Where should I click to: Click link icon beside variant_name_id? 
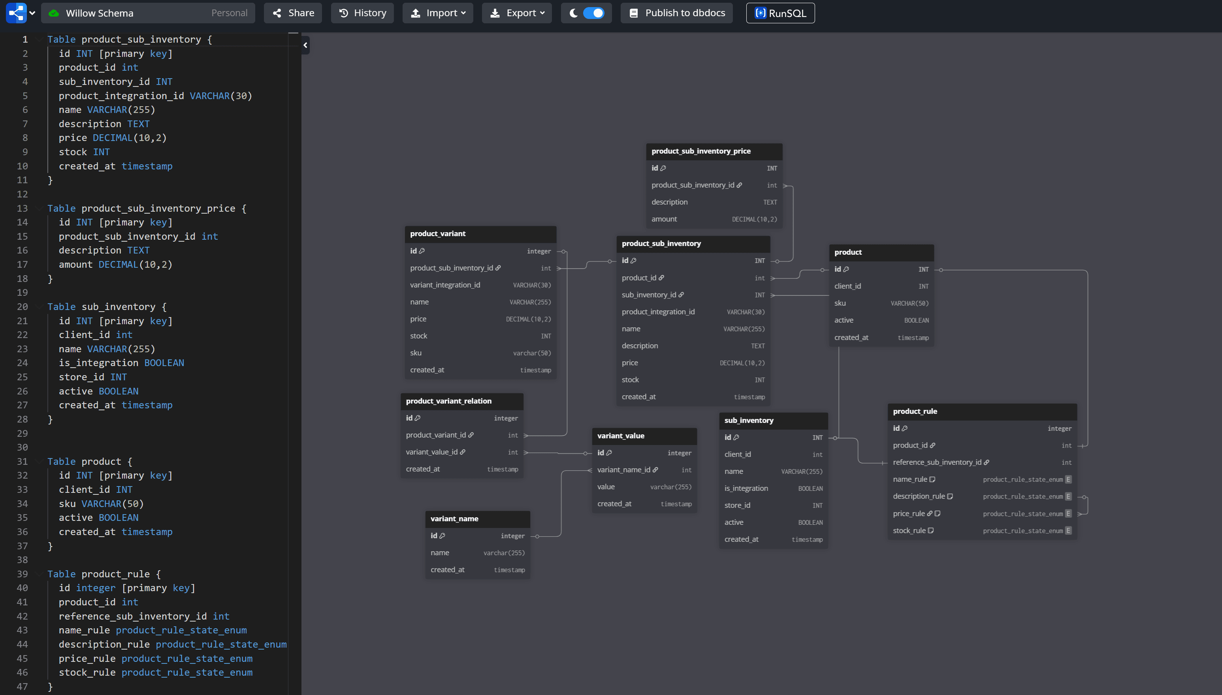point(655,470)
